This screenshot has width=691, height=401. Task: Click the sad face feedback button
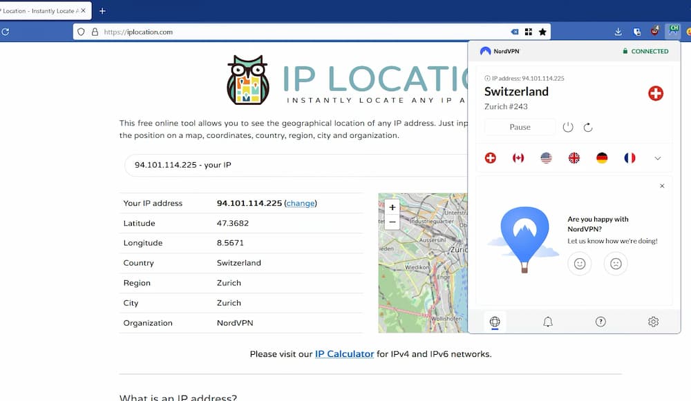point(616,264)
